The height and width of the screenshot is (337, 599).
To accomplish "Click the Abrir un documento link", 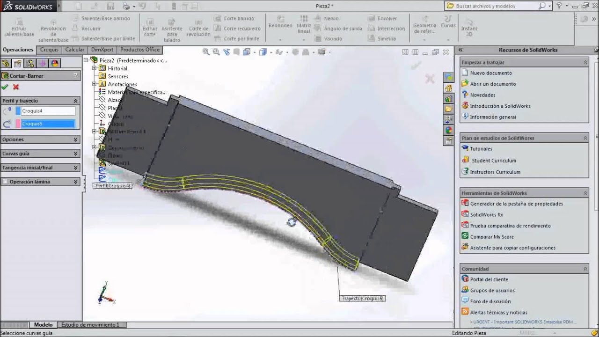I will pyautogui.click(x=493, y=84).
